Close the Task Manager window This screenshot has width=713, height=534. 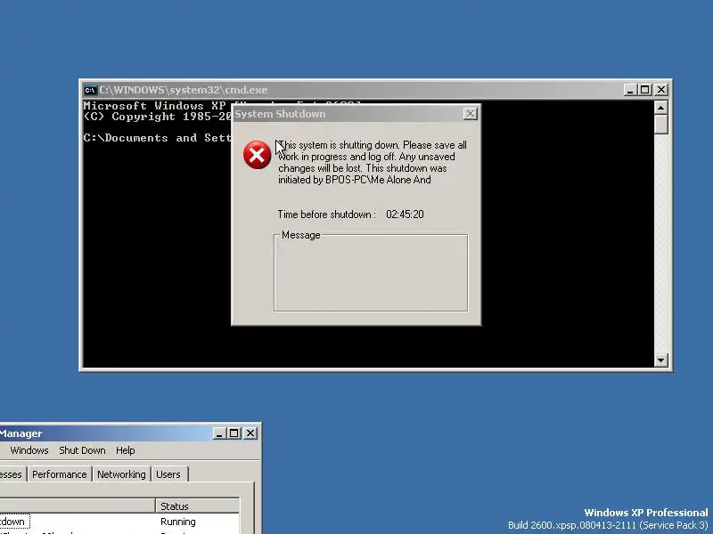tap(250, 433)
